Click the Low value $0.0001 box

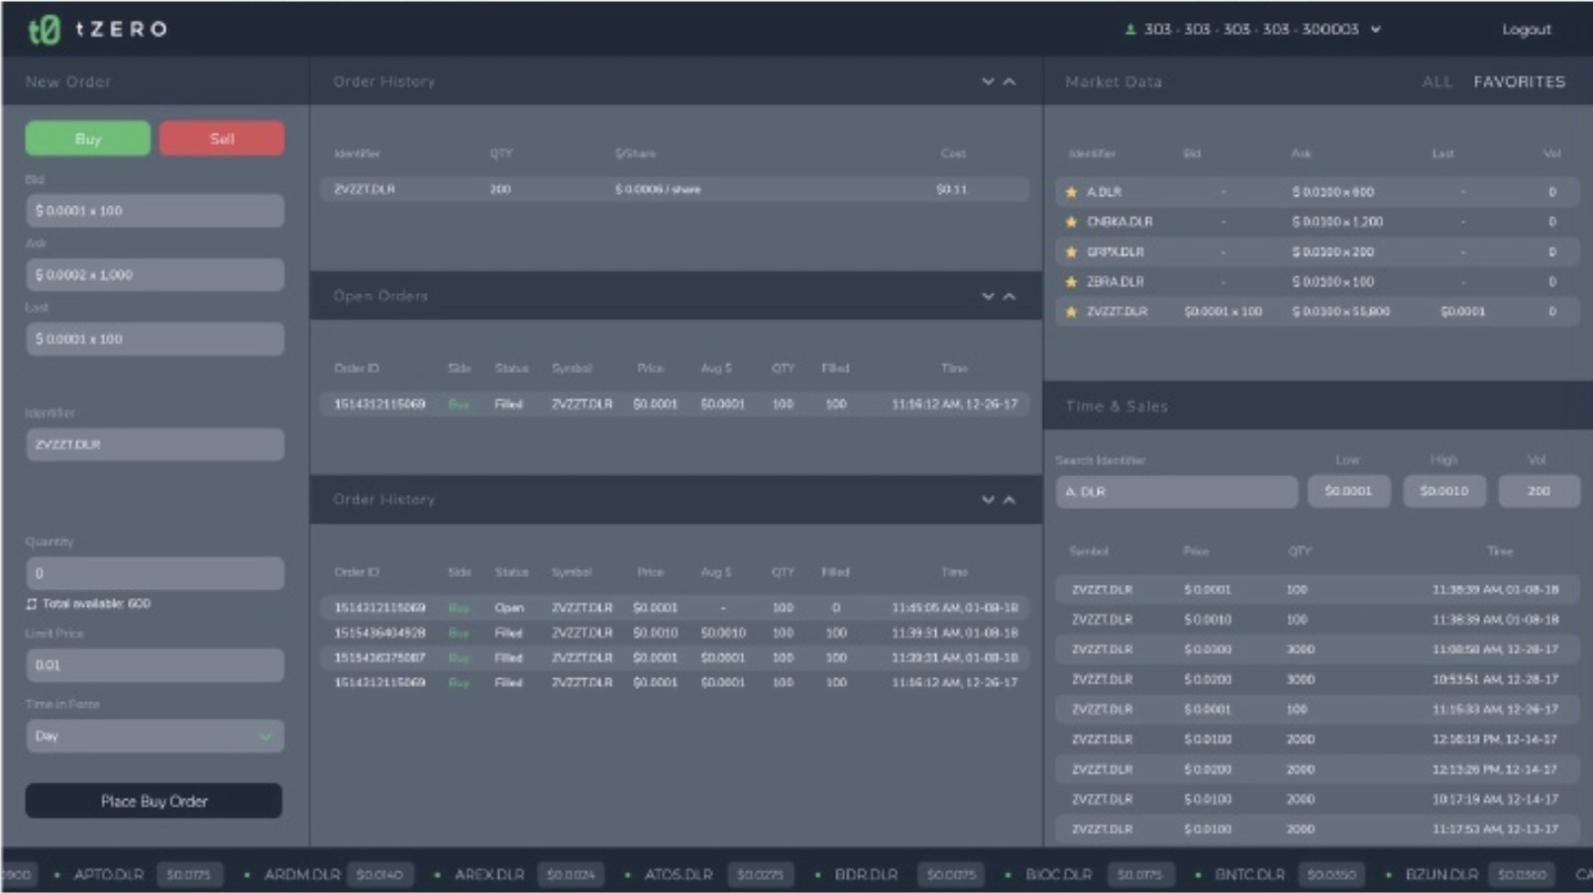[1348, 491]
